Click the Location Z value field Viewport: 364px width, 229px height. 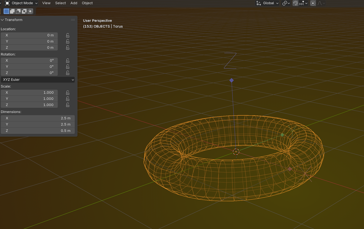click(29, 48)
